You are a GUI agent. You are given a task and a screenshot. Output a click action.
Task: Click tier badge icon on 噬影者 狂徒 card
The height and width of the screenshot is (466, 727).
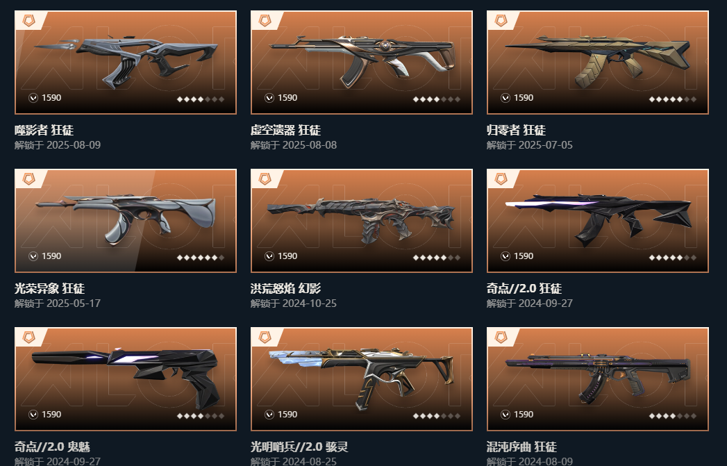28,20
